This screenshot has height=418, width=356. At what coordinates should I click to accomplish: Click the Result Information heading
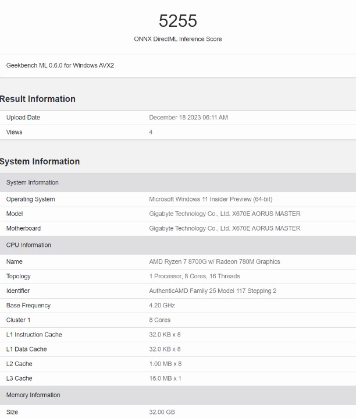(x=38, y=99)
